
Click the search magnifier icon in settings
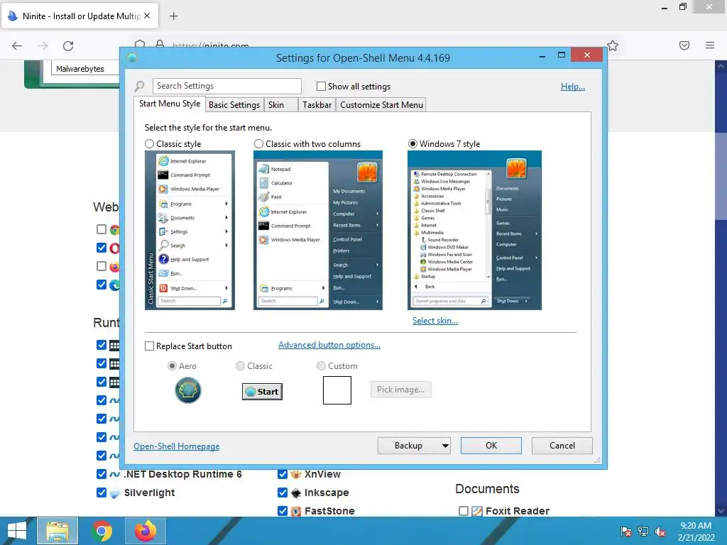click(139, 86)
